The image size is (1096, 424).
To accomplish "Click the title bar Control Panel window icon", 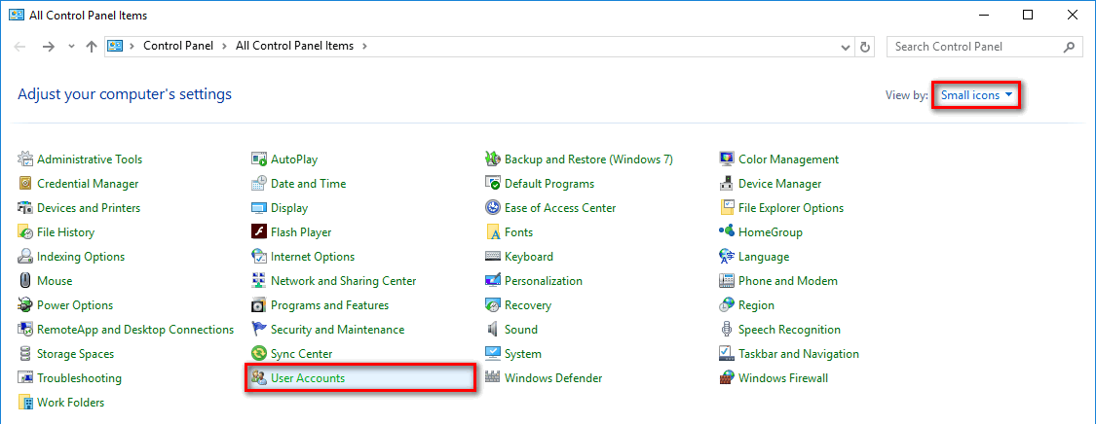I will pyautogui.click(x=16, y=15).
